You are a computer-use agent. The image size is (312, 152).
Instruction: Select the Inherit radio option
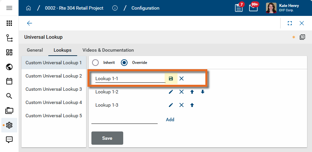(95, 63)
